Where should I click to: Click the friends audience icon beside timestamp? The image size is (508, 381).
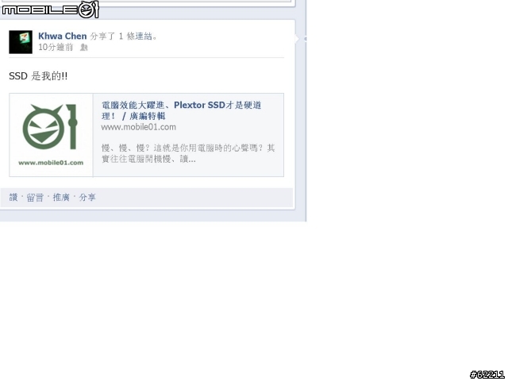(83, 48)
